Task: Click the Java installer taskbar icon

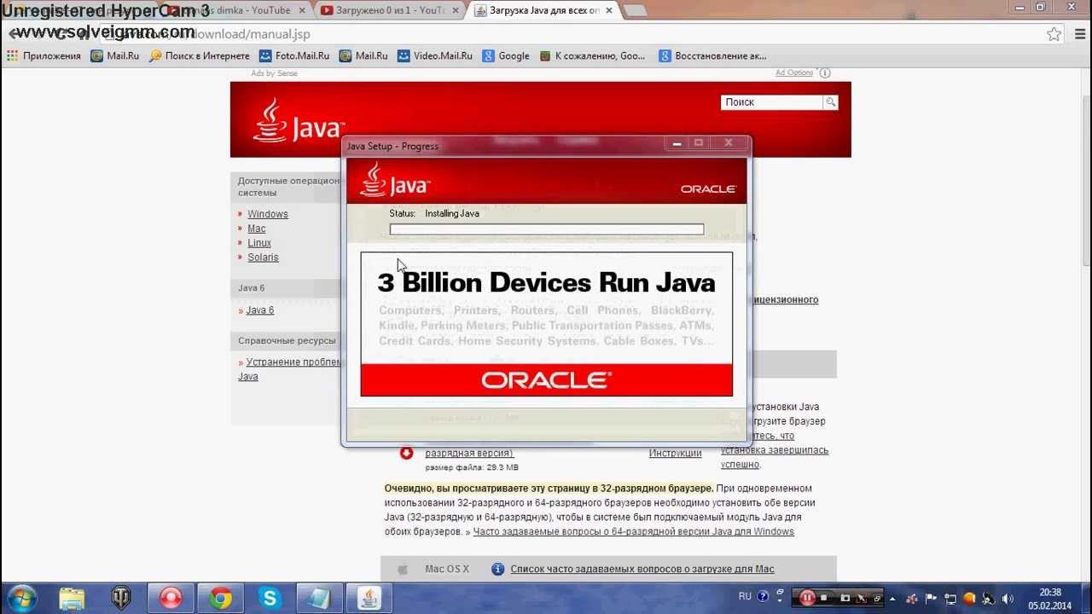Action: pos(369,598)
